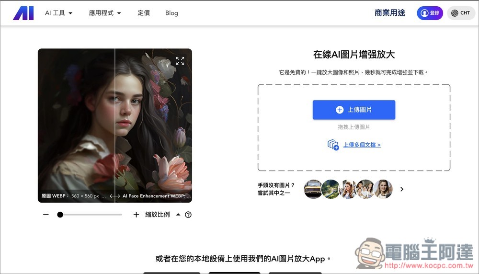The image size is (479, 274).
Task: Click the 上傳圖片 upload button
Action: pyautogui.click(x=354, y=110)
